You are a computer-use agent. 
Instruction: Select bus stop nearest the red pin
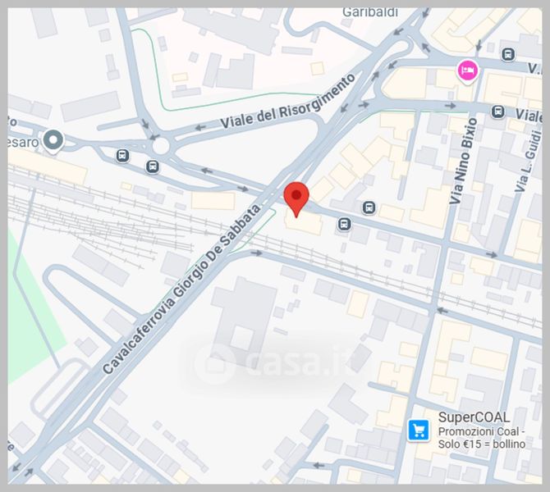pyautogui.click(x=344, y=224)
